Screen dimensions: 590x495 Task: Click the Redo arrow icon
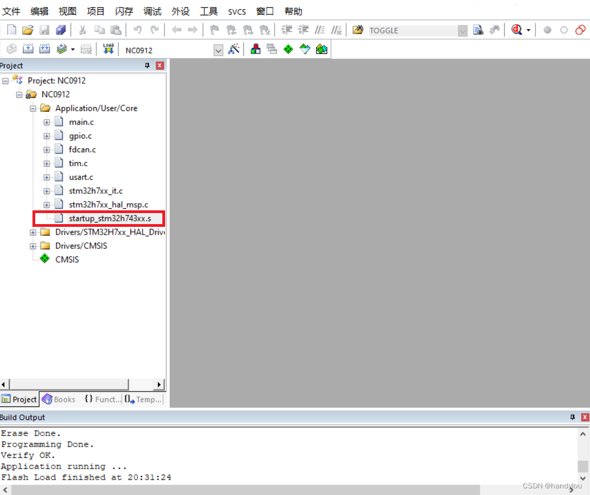click(x=154, y=30)
